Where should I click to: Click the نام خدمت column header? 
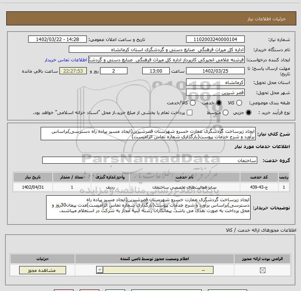pos(185,177)
